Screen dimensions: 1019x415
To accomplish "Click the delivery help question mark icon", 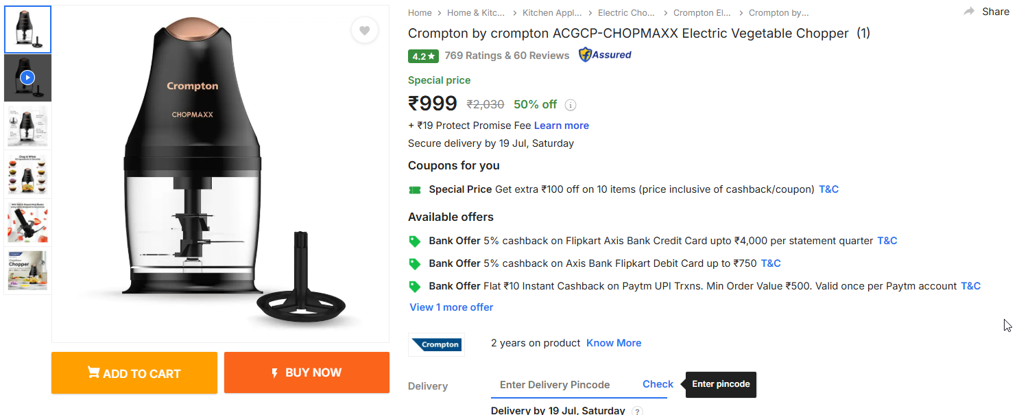I will point(637,411).
